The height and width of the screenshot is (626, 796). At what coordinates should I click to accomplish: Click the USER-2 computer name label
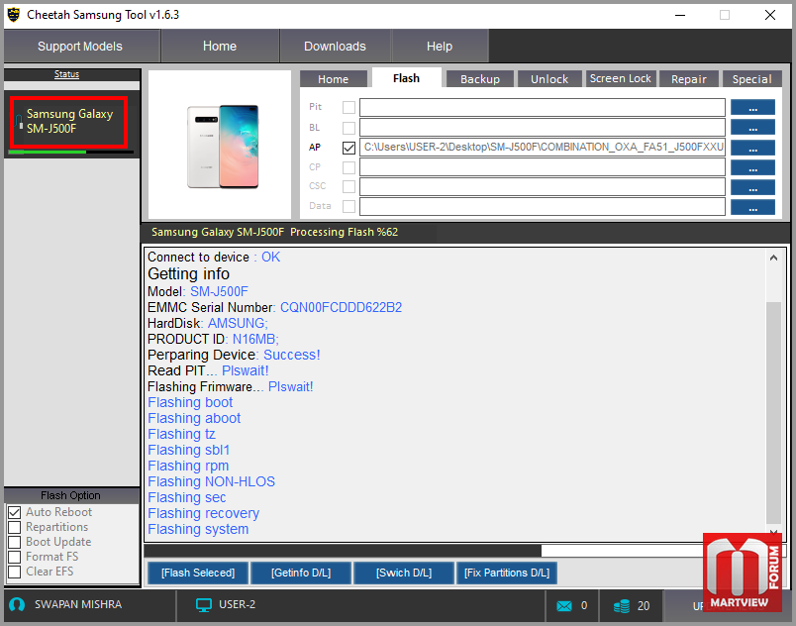click(x=237, y=604)
